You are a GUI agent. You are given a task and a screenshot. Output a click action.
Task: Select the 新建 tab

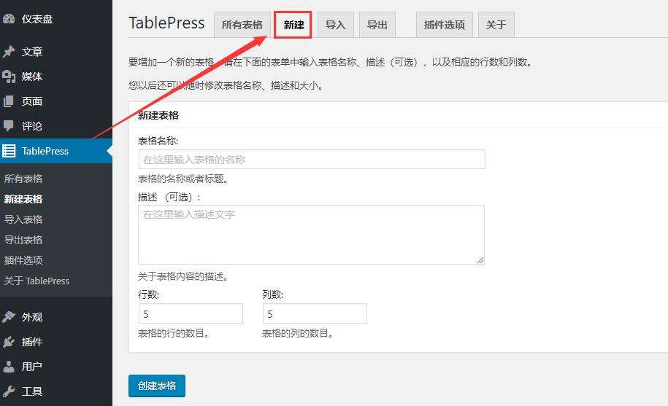click(x=293, y=25)
